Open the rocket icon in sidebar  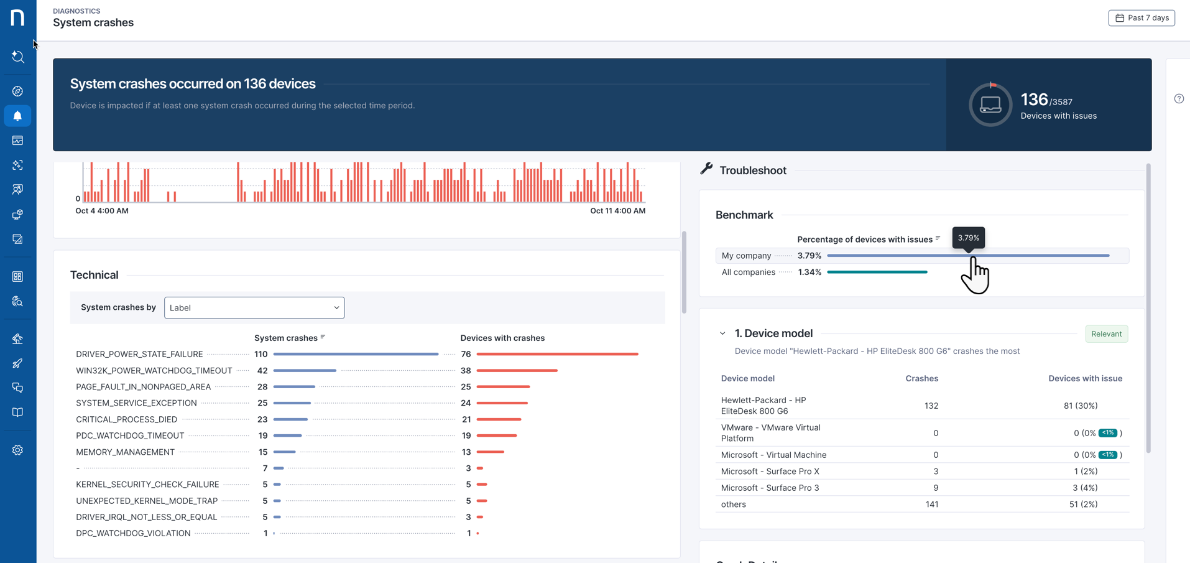[17, 363]
